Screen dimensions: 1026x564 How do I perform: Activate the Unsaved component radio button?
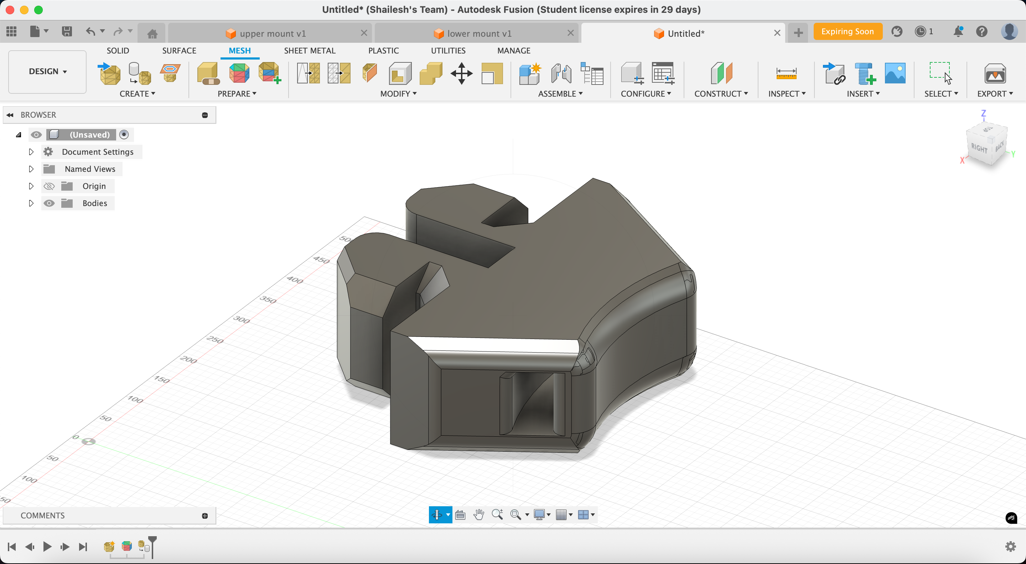124,135
